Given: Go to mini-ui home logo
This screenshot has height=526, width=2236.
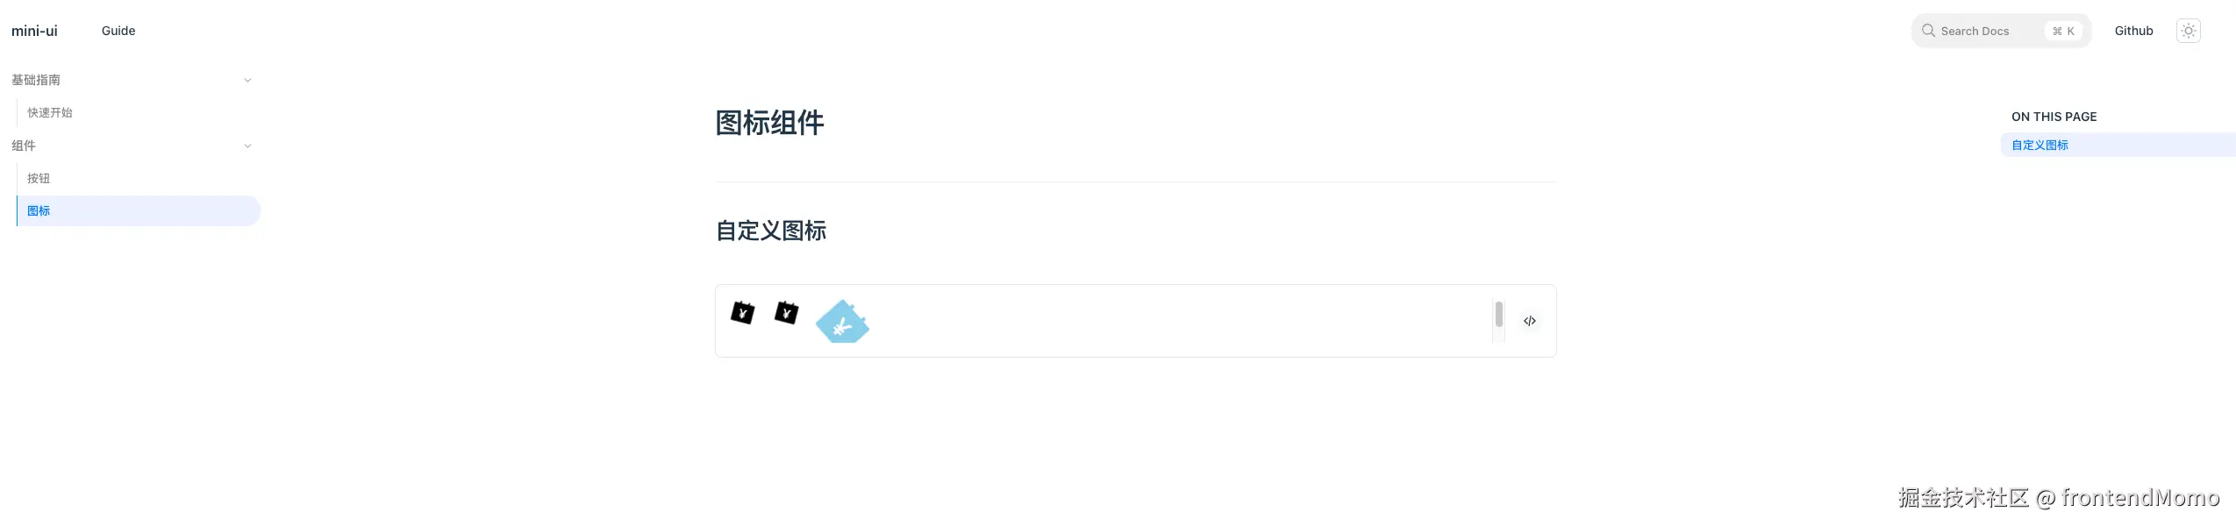Looking at the screenshot, I should coord(34,31).
